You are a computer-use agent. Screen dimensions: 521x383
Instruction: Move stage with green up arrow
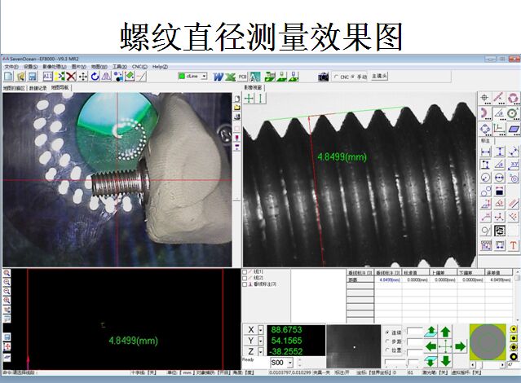[x=445, y=332]
